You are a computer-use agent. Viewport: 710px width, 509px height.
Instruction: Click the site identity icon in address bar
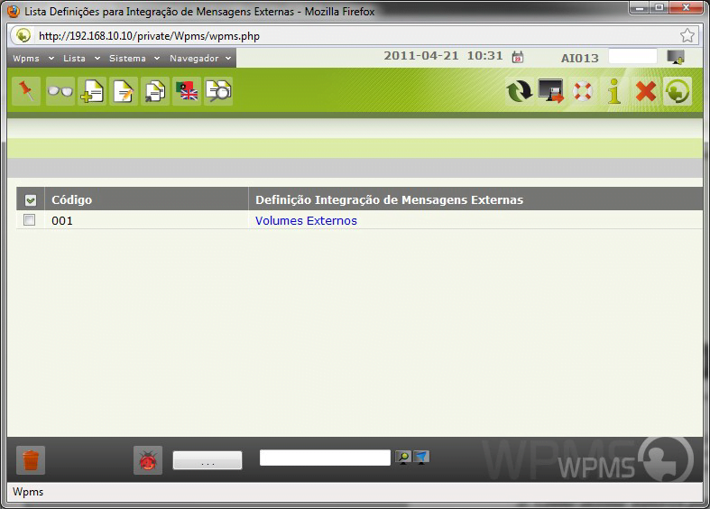(x=23, y=35)
